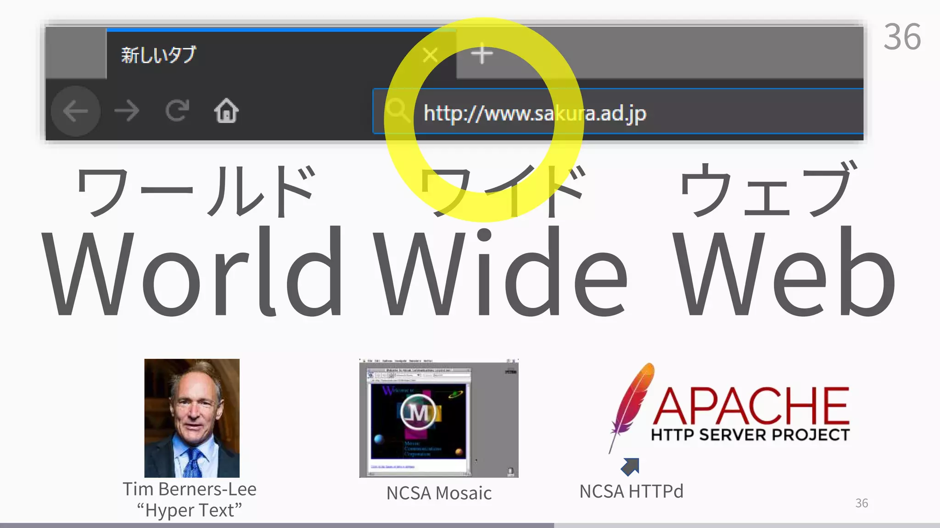Go to the home page via house icon

tap(226, 110)
